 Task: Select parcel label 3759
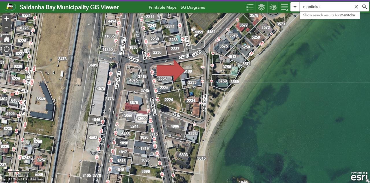pyautogui.click(x=222, y=81)
